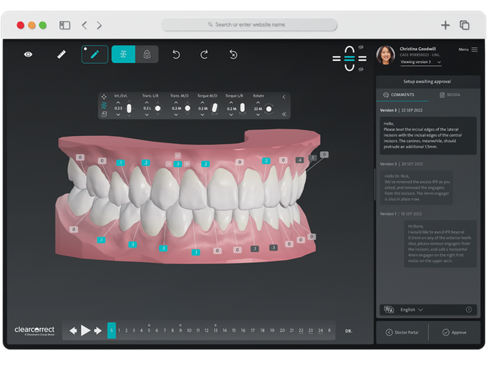487x365 pixels.
Task: Select the box icon in adjustment panel
Action: (104, 115)
